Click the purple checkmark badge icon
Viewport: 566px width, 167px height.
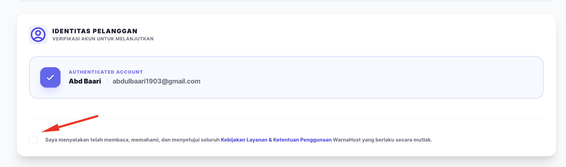tap(50, 77)
